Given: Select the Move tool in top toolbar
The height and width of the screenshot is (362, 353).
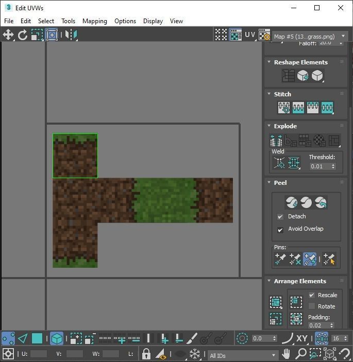Looking at the screenshot, I should [x=8, y=35].
